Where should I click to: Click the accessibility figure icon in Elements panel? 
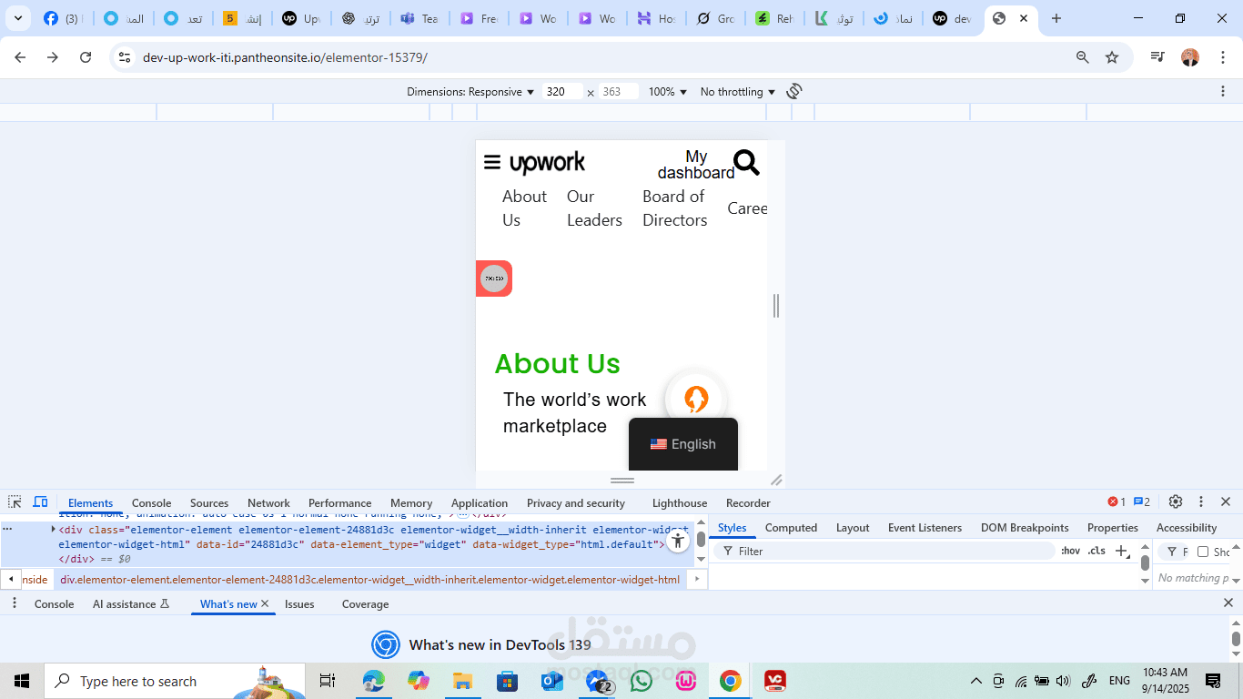point(678,541)
